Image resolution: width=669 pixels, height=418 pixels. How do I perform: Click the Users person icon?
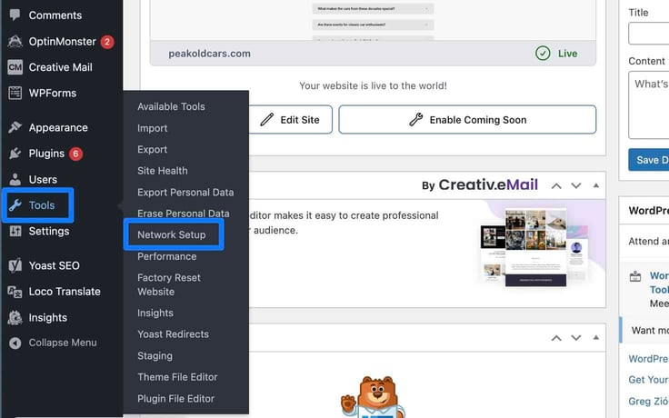coord(15,179)
